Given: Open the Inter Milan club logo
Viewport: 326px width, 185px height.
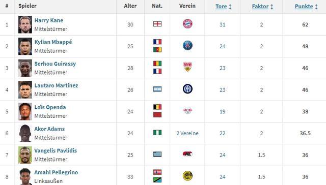Looking at the screenshot, I should point(187,89).
